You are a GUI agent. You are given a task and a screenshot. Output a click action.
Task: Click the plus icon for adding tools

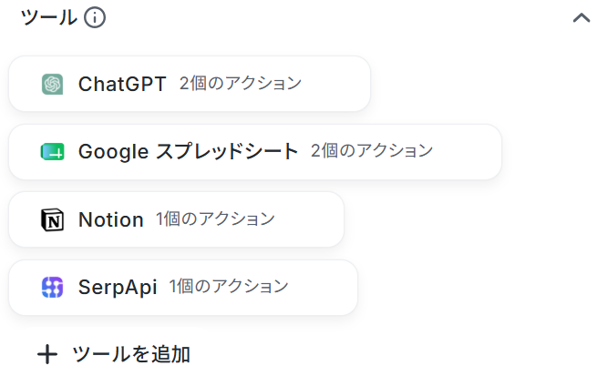point(47,354)
